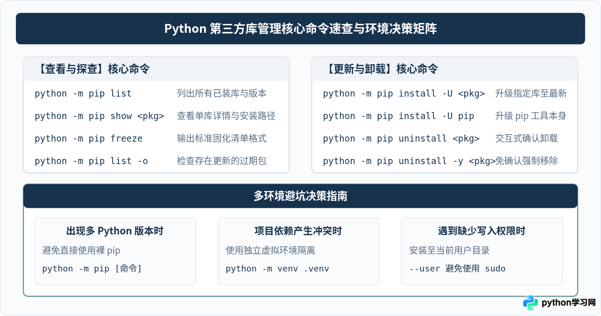Viewport: 601px width, 316px height.
Task: Click the description '列出所有已装库与版本'
Action: click(x=222, y=93)
